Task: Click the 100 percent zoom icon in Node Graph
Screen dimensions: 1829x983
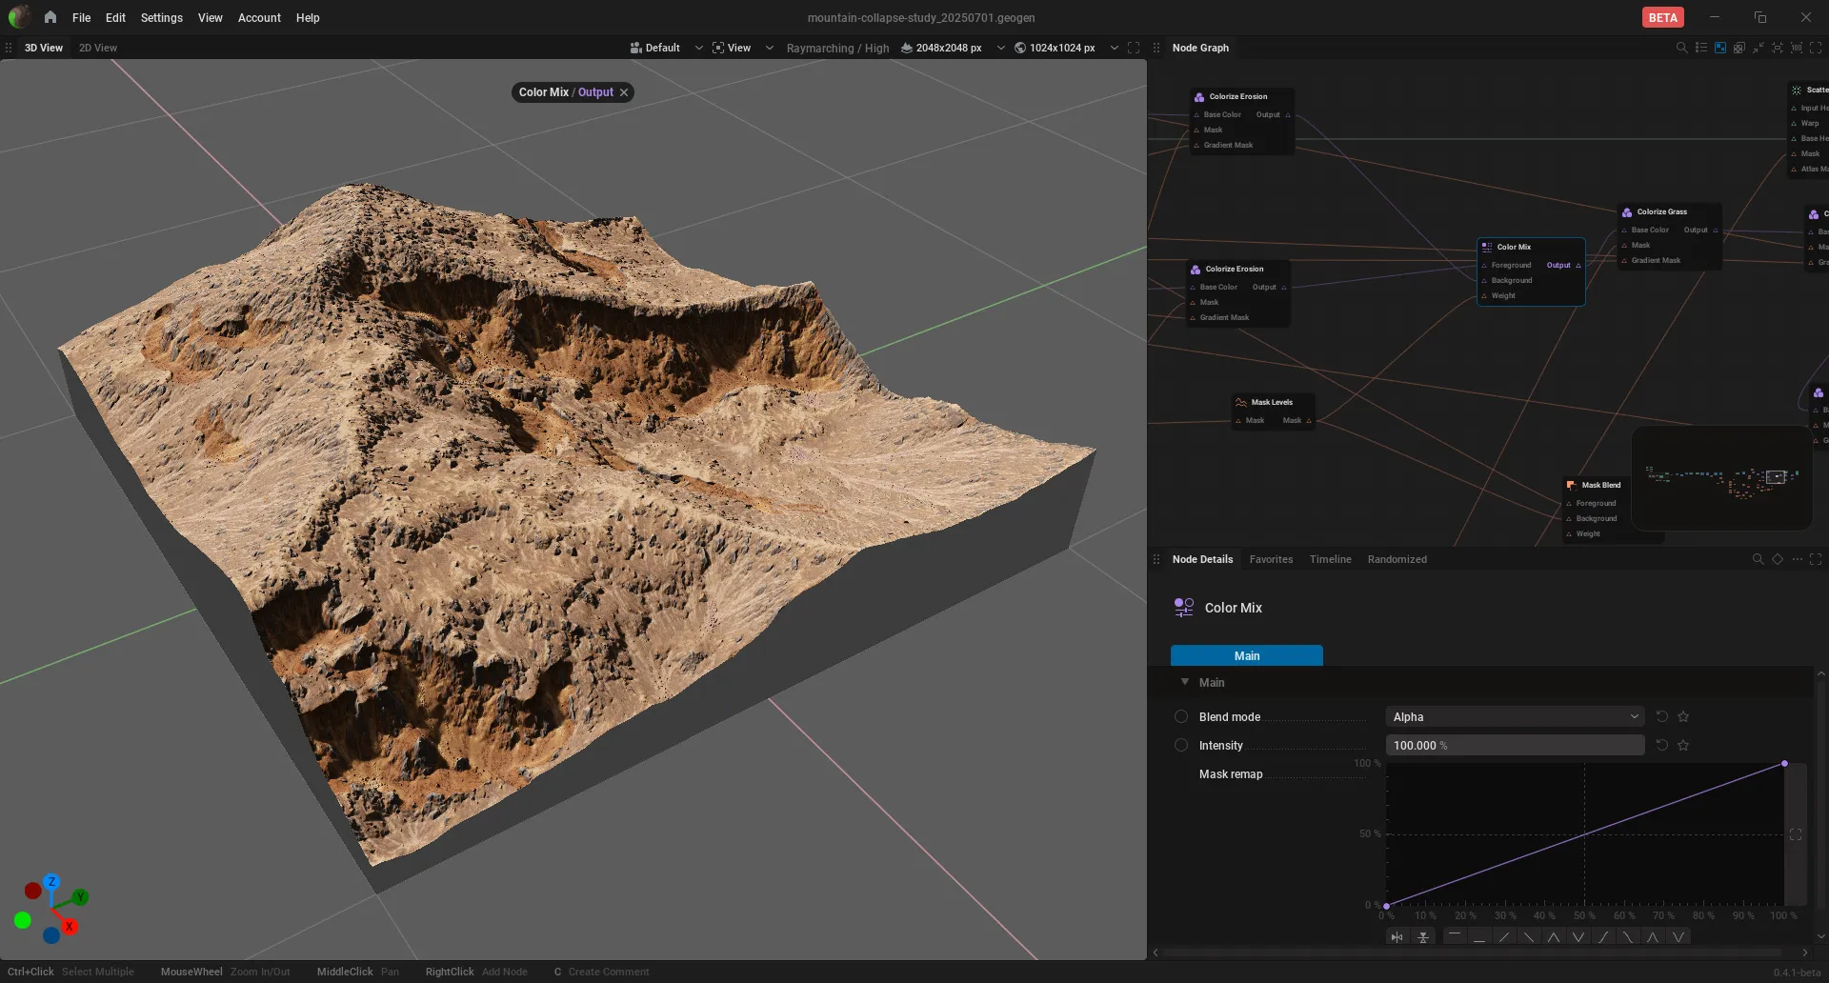Action: [1797, 48]
